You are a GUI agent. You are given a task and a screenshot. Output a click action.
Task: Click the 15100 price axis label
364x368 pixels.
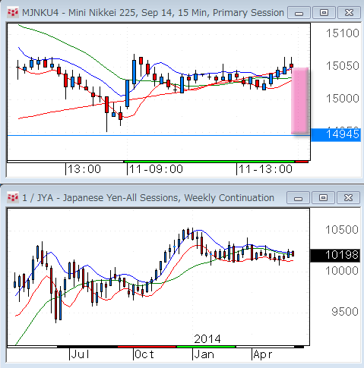coord(342,33)
